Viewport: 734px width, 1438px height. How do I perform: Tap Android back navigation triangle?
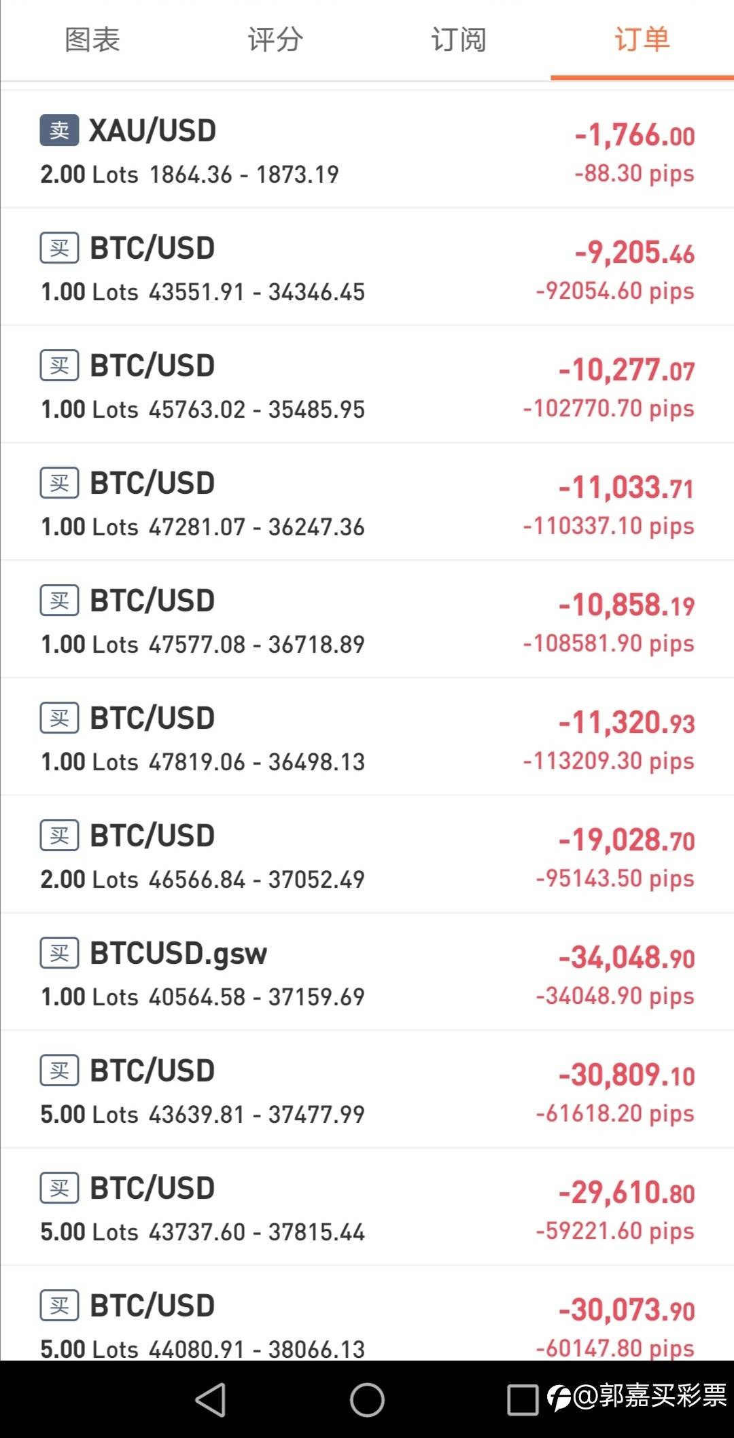pyautogui.click(x=211, y=1399)
